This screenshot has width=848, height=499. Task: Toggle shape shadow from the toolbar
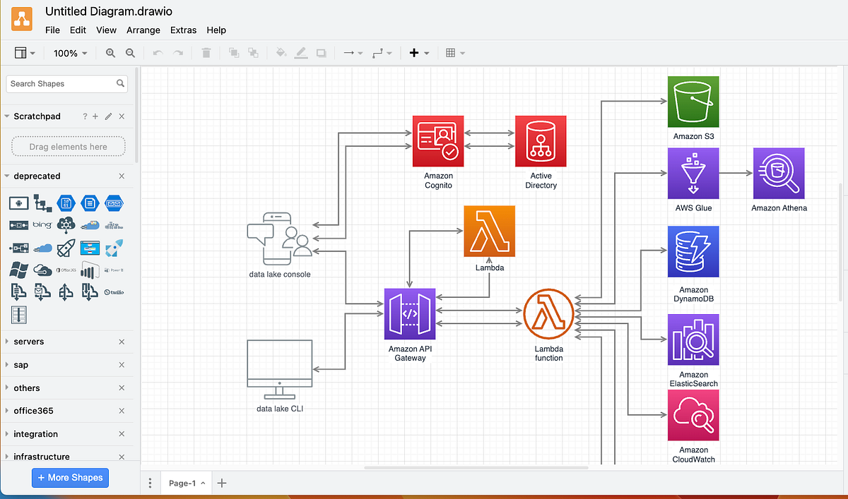[x=321, y=52]
